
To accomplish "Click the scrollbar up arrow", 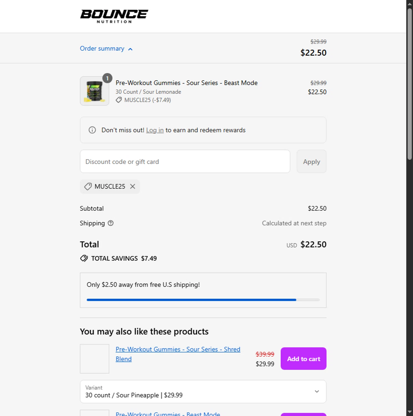I will (410, 4).
